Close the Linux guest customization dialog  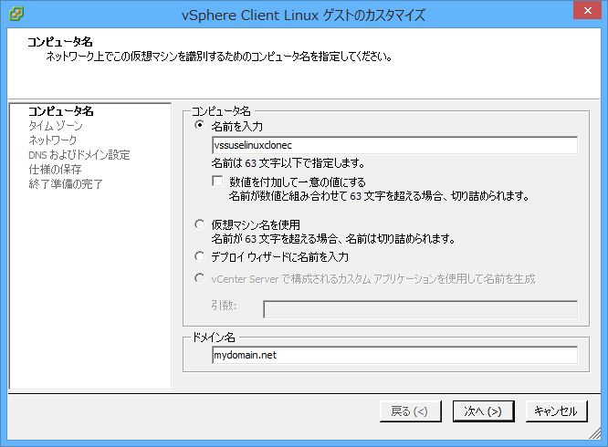pyautogui.click(x=587, y=10)
